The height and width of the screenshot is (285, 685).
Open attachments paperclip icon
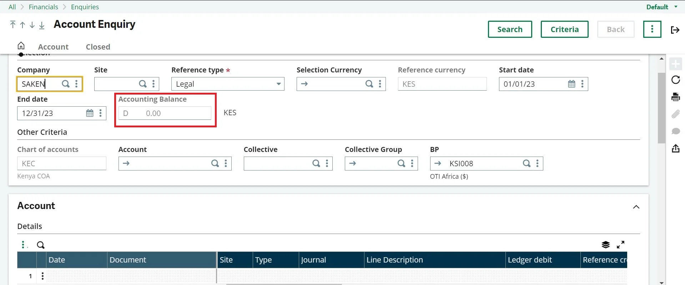click(x=676, y=114)
